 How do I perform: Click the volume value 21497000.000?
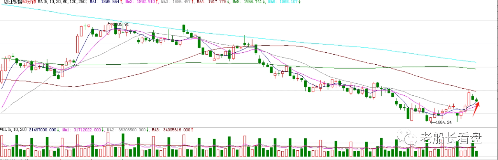click(x=43, y=129)
